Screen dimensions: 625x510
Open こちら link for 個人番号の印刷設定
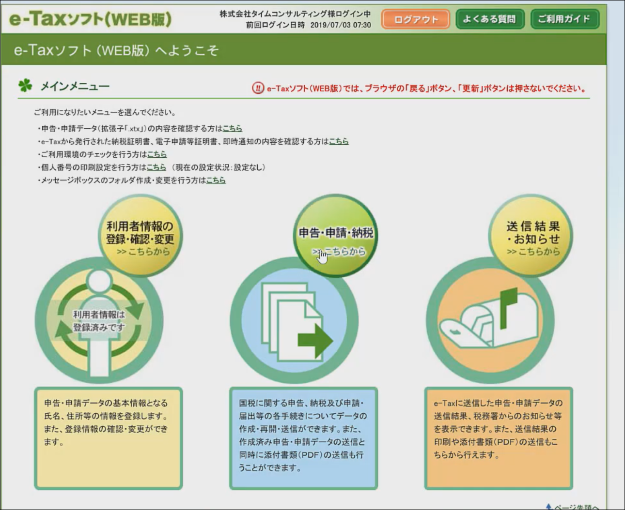coord(156,167)
